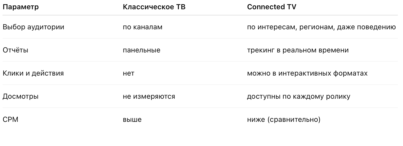Viewport: 403px width, 146px height.
Task: Click the ниже (сравнительно) cell
Action: point(284,120)
